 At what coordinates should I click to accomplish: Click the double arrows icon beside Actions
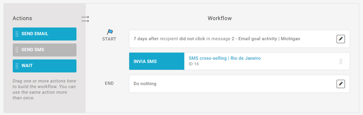[x=85, y=19]
